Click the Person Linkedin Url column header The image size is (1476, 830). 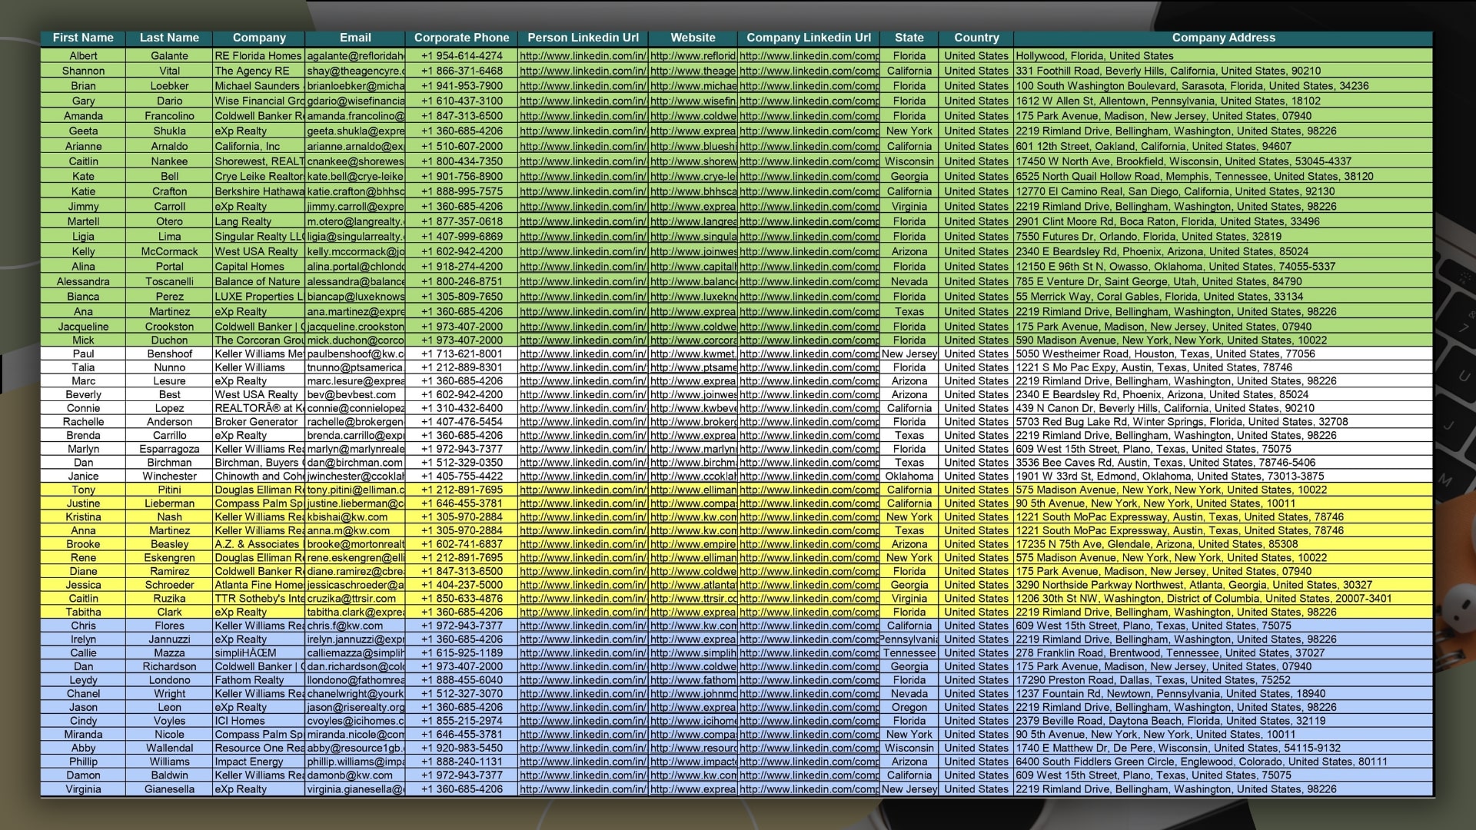coord(583,38)
